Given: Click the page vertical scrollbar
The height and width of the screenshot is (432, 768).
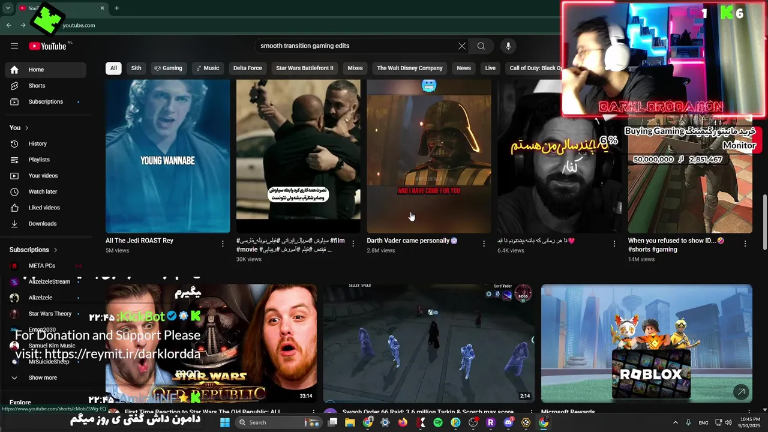Looking at the screenshot, I should tap(764, 223).
